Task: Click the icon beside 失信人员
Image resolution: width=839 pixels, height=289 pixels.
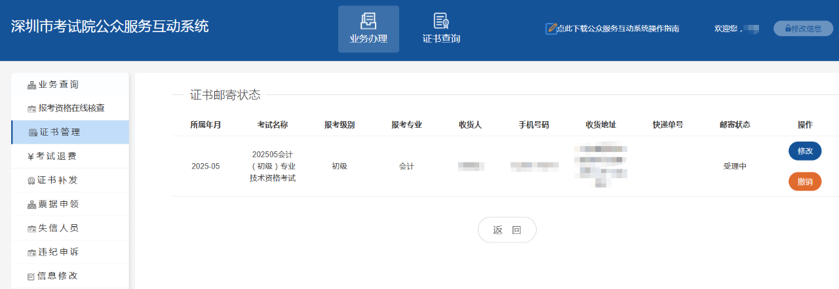Action: [x=31, y=229]
